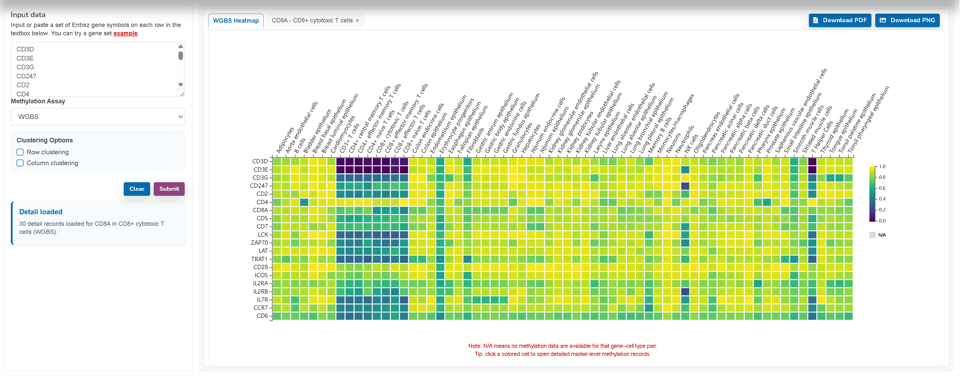Image resolution: width=960 pixels, height=376 pixels.
Task: Click the Clear button
Action: [137, 189]
